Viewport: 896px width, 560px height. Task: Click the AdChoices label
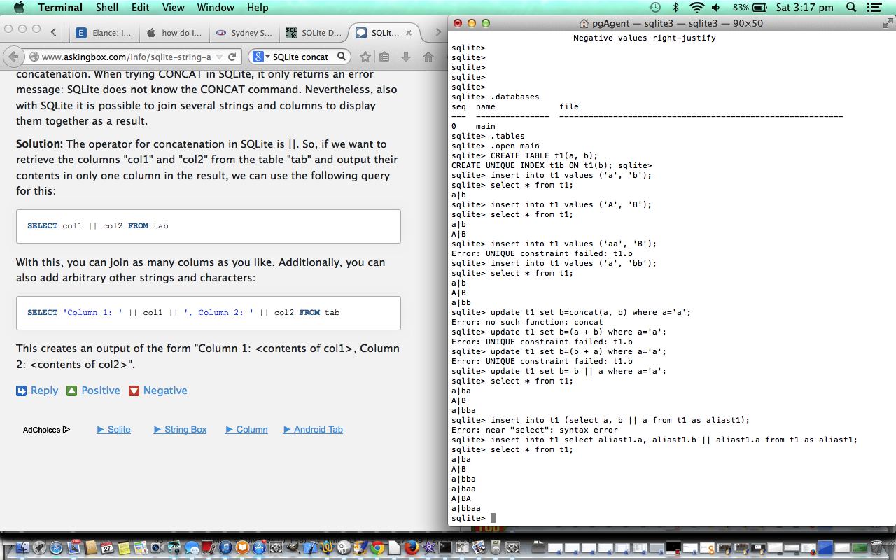coord(46,430)
